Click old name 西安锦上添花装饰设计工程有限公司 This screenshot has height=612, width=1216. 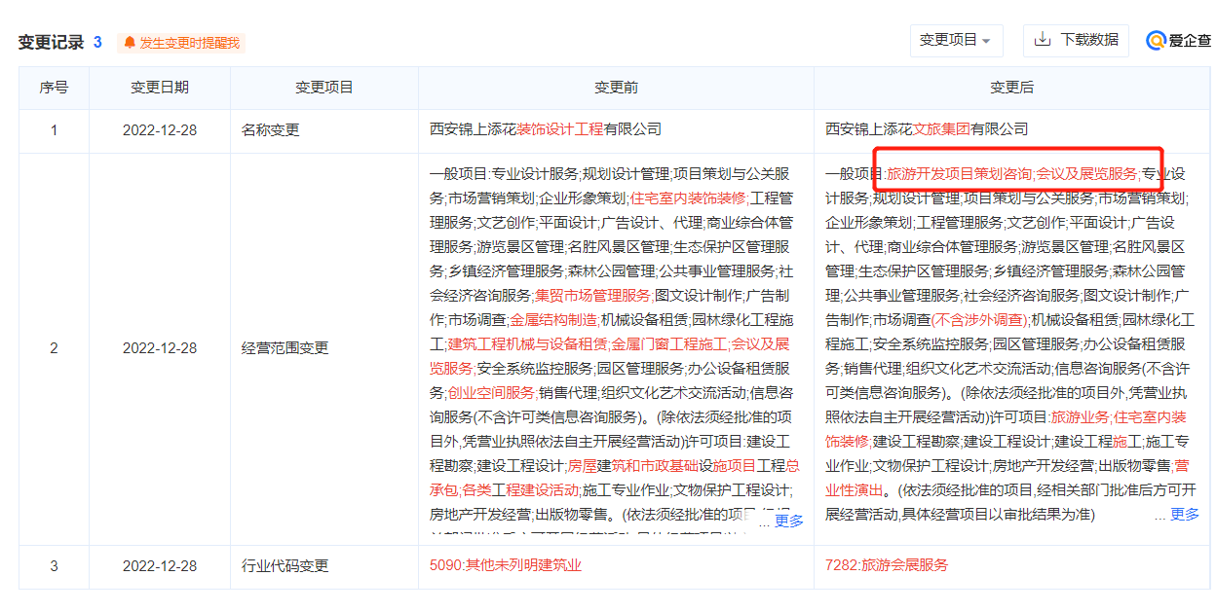point(546,129)
